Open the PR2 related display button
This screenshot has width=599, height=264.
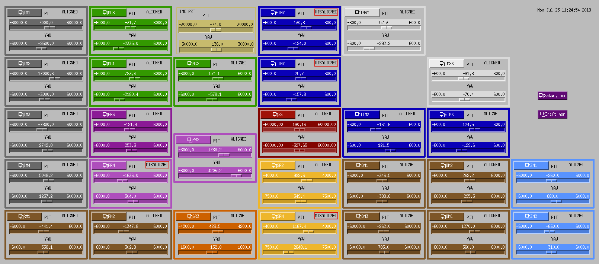click(x=193, y=140)
